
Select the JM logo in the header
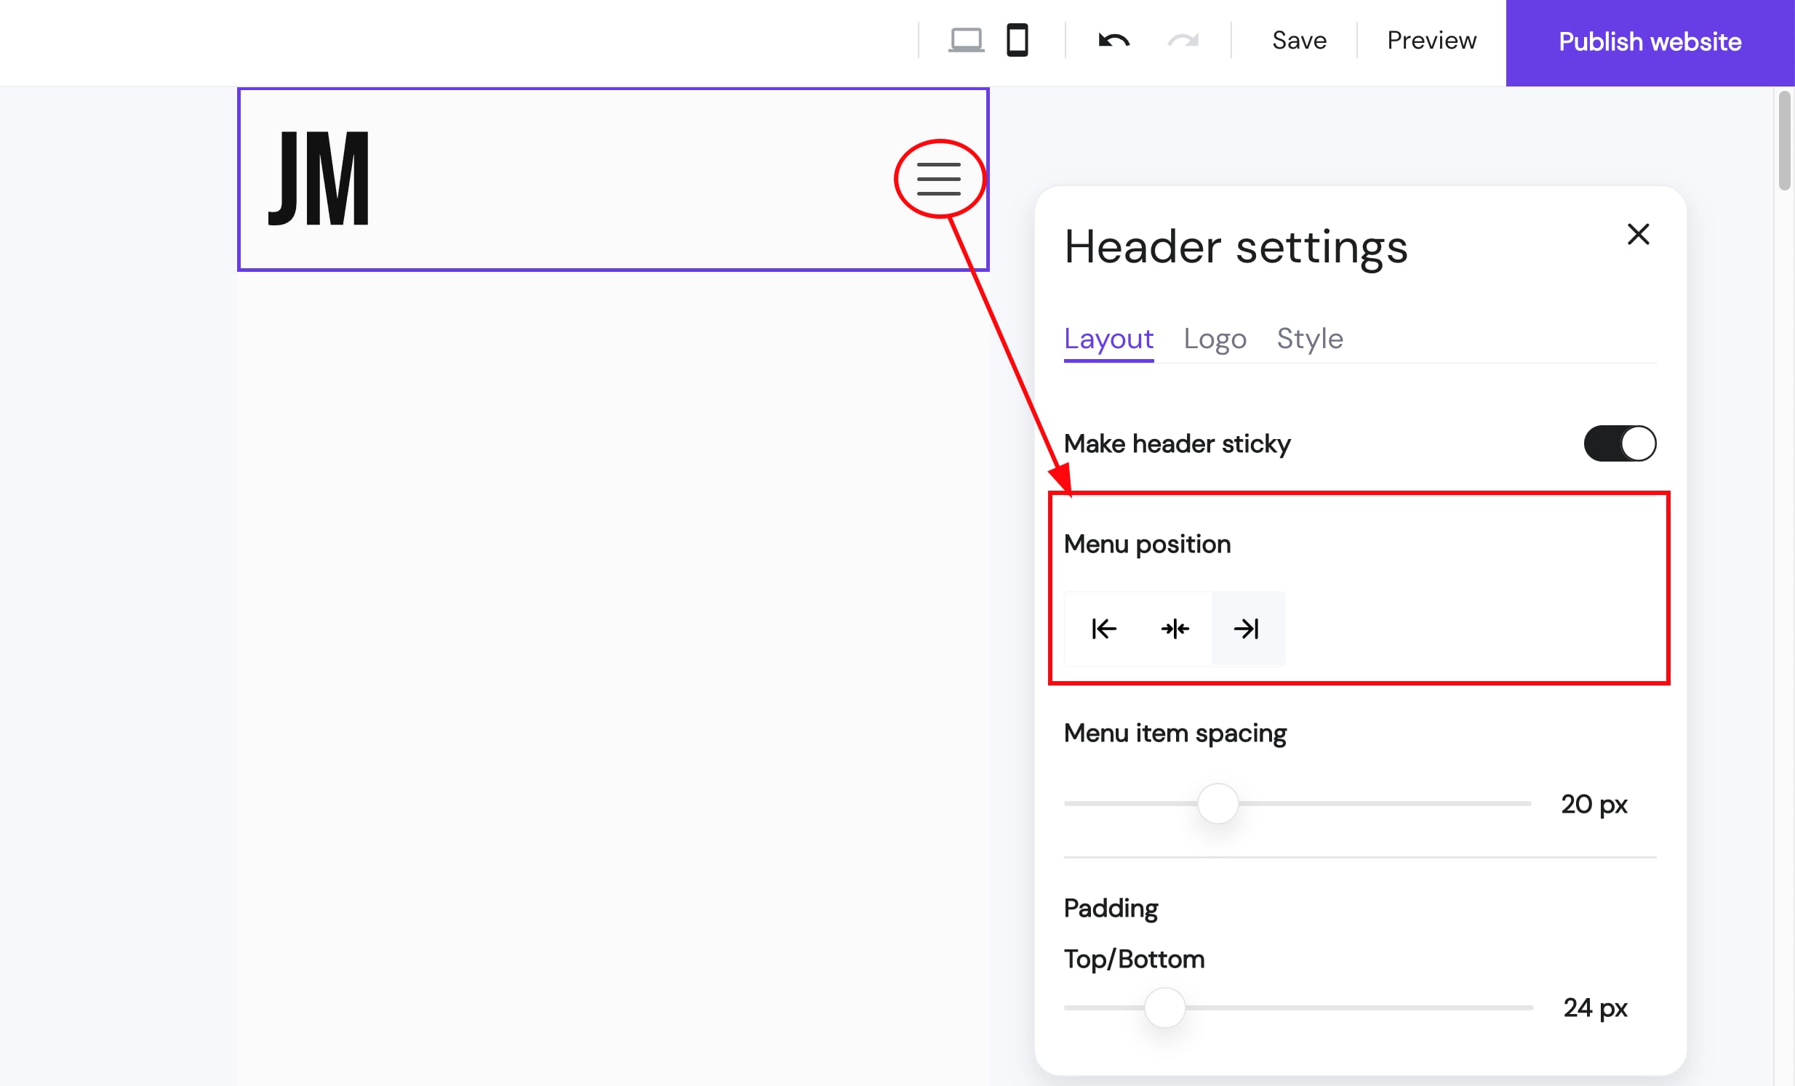coord(319,179)
